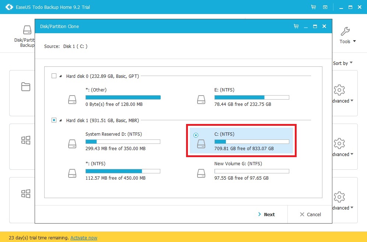
Task: Click the *: (Other) usage bar
Action: [123, 97]
